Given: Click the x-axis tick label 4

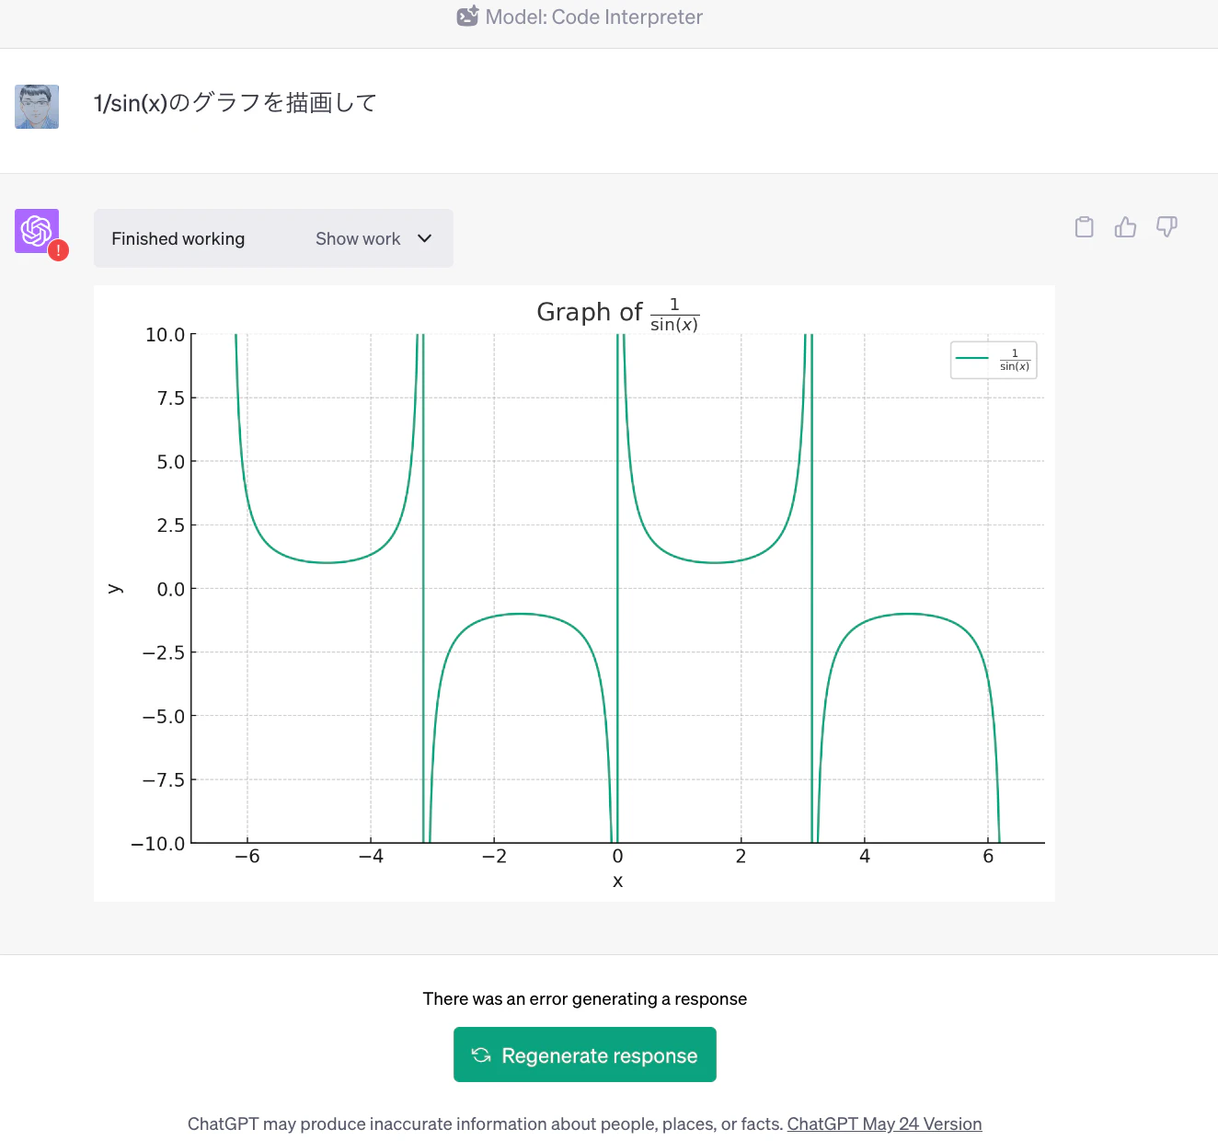Looking at the screenshot, I should pos(865,856).
